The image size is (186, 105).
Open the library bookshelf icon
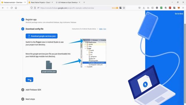(148, 8)
